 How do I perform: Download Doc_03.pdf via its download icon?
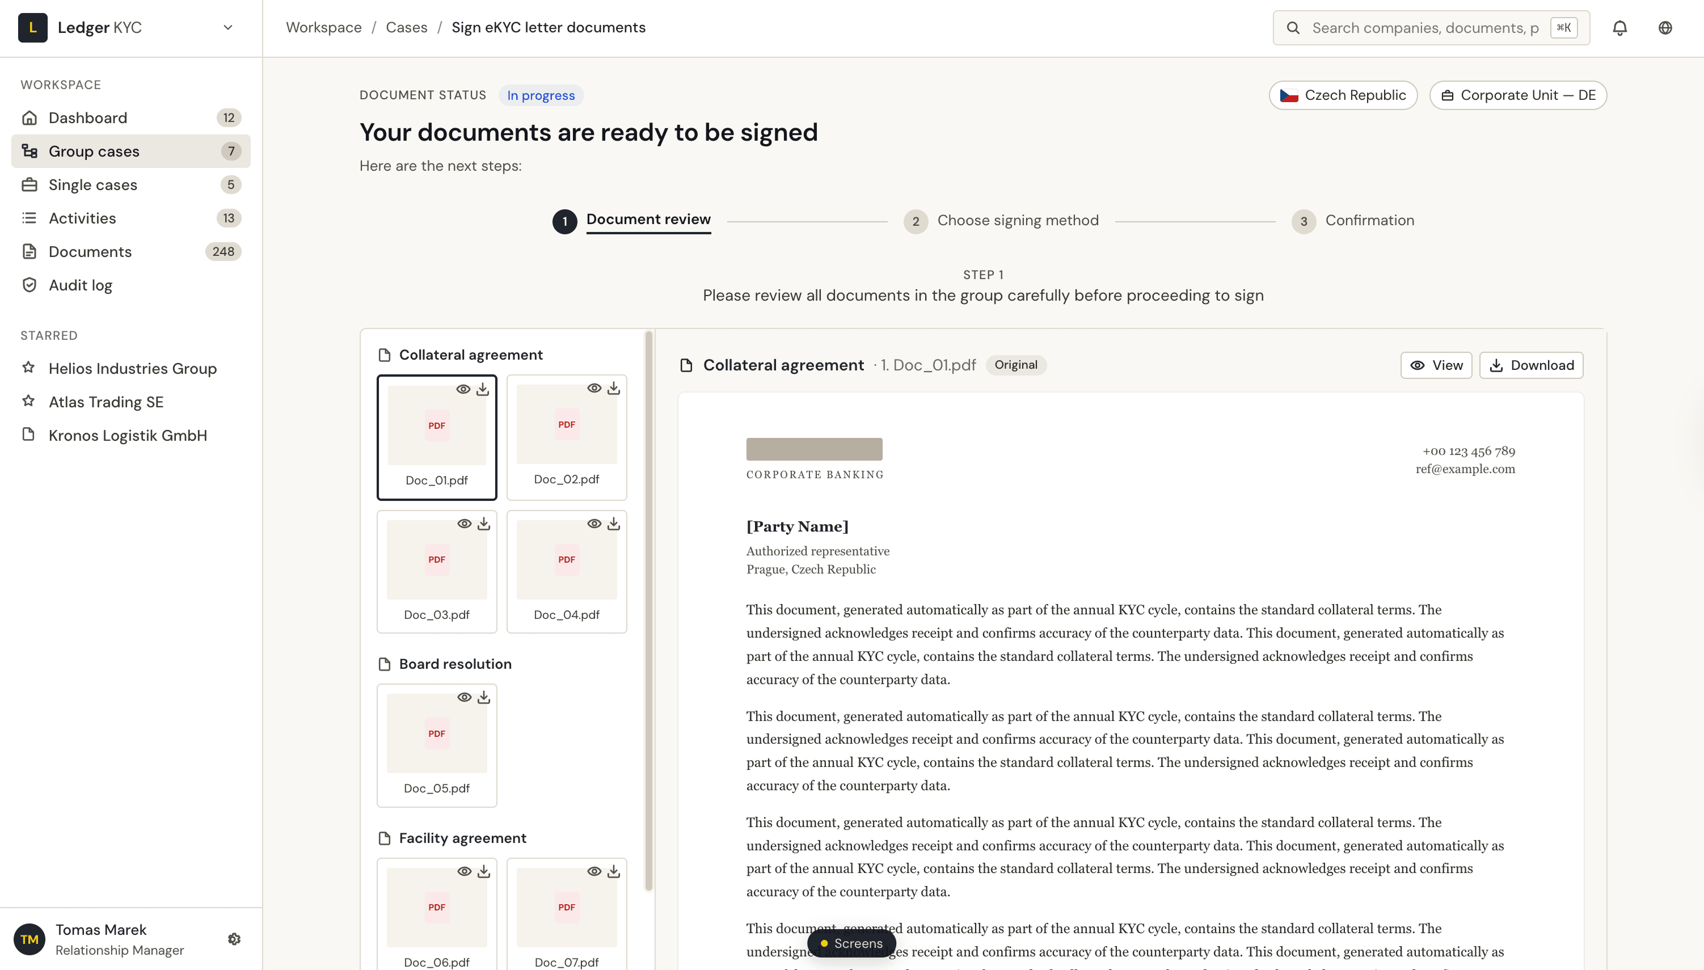(484, 524)
